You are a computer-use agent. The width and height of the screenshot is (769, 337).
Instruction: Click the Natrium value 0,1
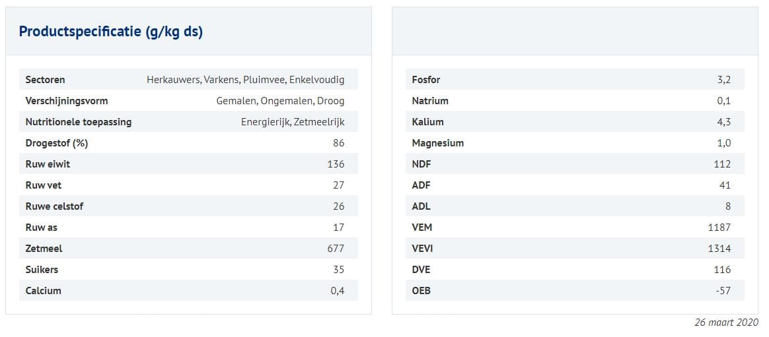pos(723,101)
